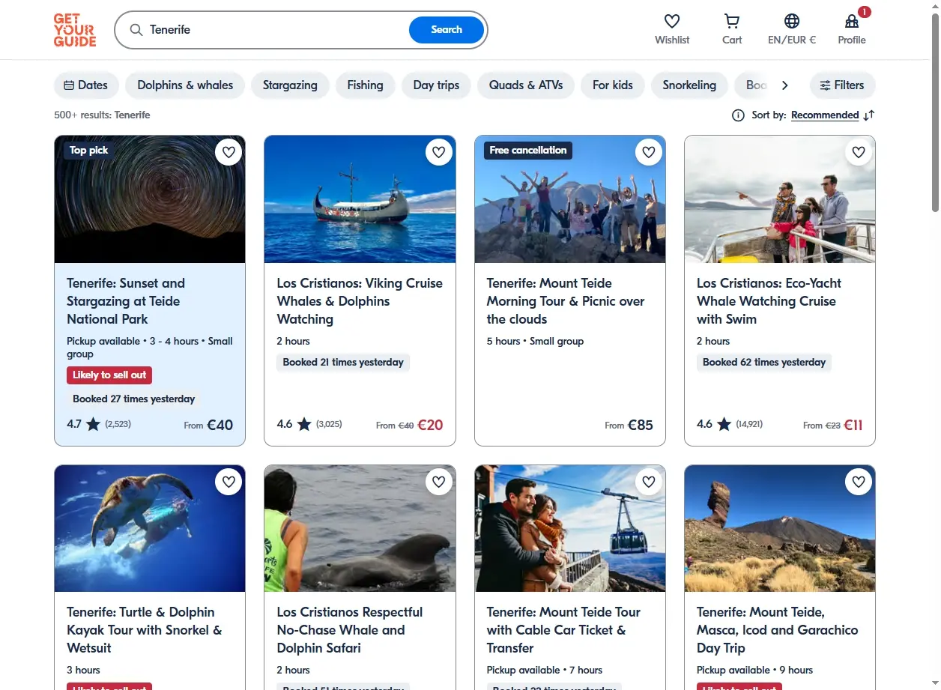Viewport: 941px width, 690px height.
Task: Click Booked 62 times yesterday label
Action: coord(764,363)
